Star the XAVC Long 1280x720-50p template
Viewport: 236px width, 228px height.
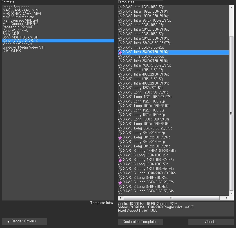tap(120, 88)
